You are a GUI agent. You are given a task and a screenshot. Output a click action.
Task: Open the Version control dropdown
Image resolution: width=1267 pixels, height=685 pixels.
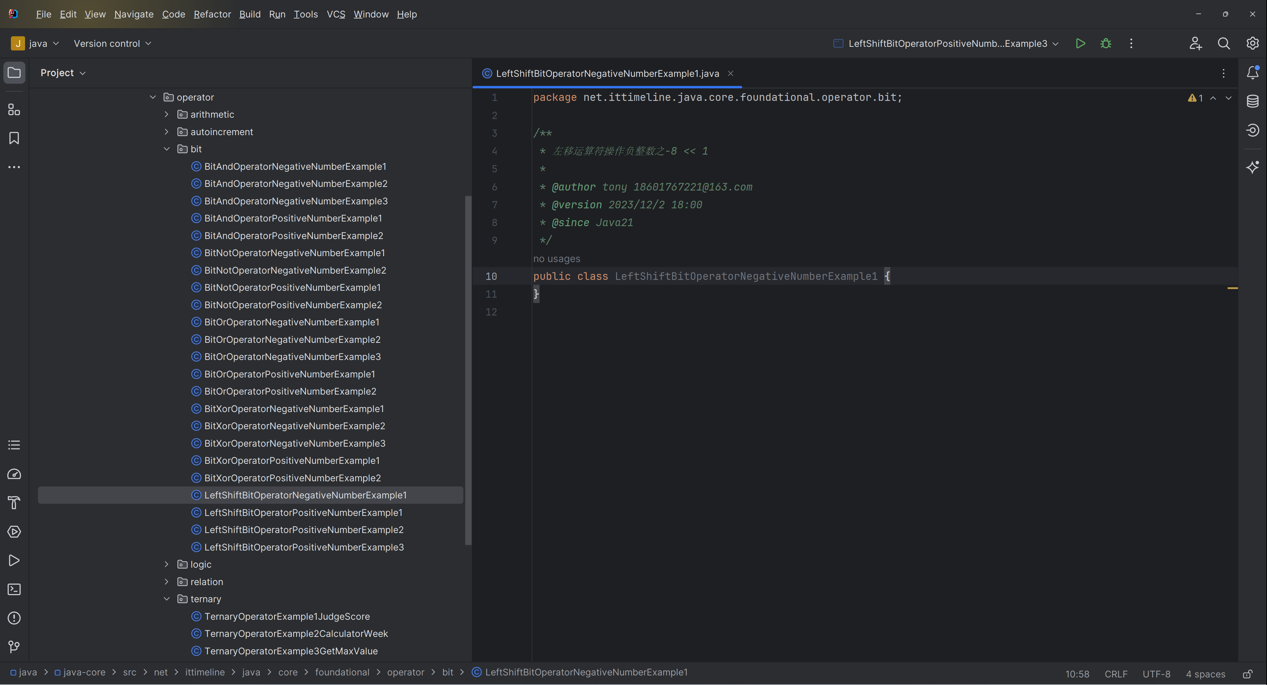113,43
